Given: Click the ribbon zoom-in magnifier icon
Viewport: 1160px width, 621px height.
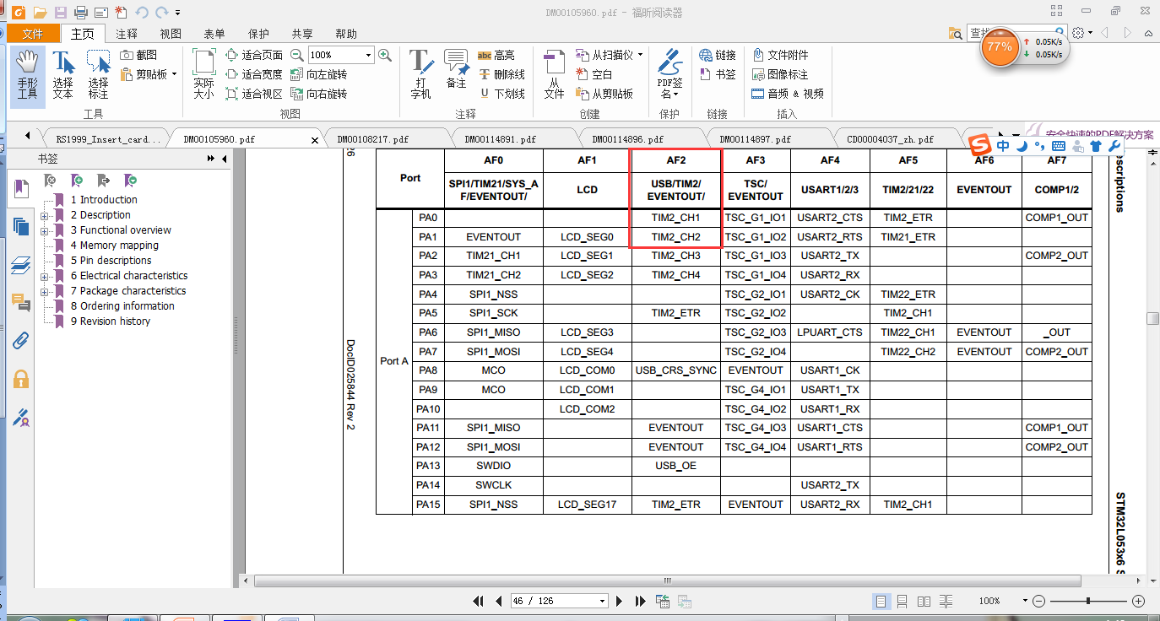Looking at the screenshot, I should tap(385, 55).
